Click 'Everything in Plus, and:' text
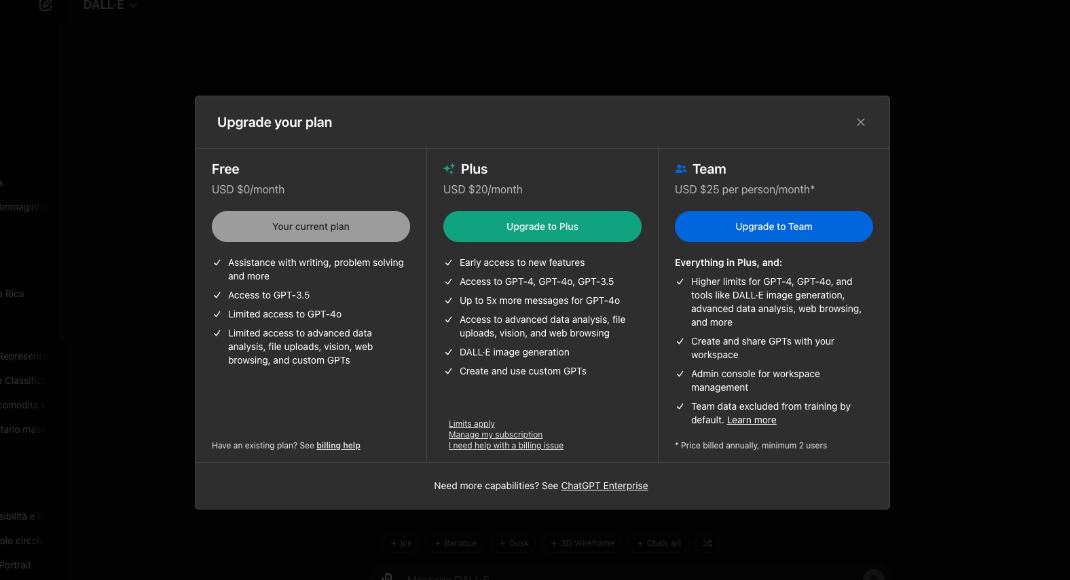This screenshot has height=580, width=1070. 728,263
